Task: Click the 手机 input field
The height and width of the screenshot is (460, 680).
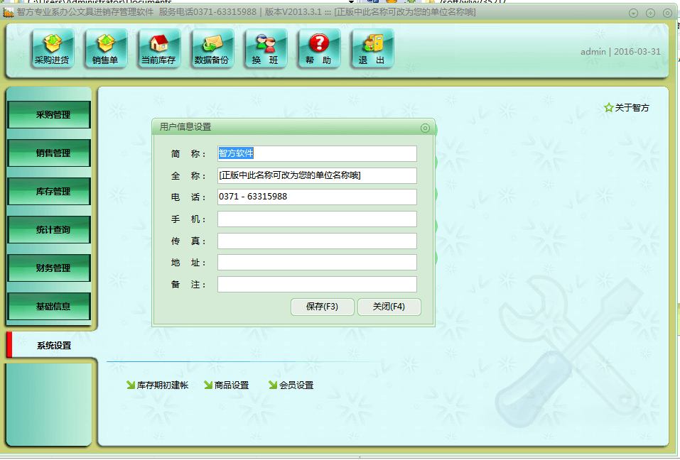Action: (x=317, y=219)
